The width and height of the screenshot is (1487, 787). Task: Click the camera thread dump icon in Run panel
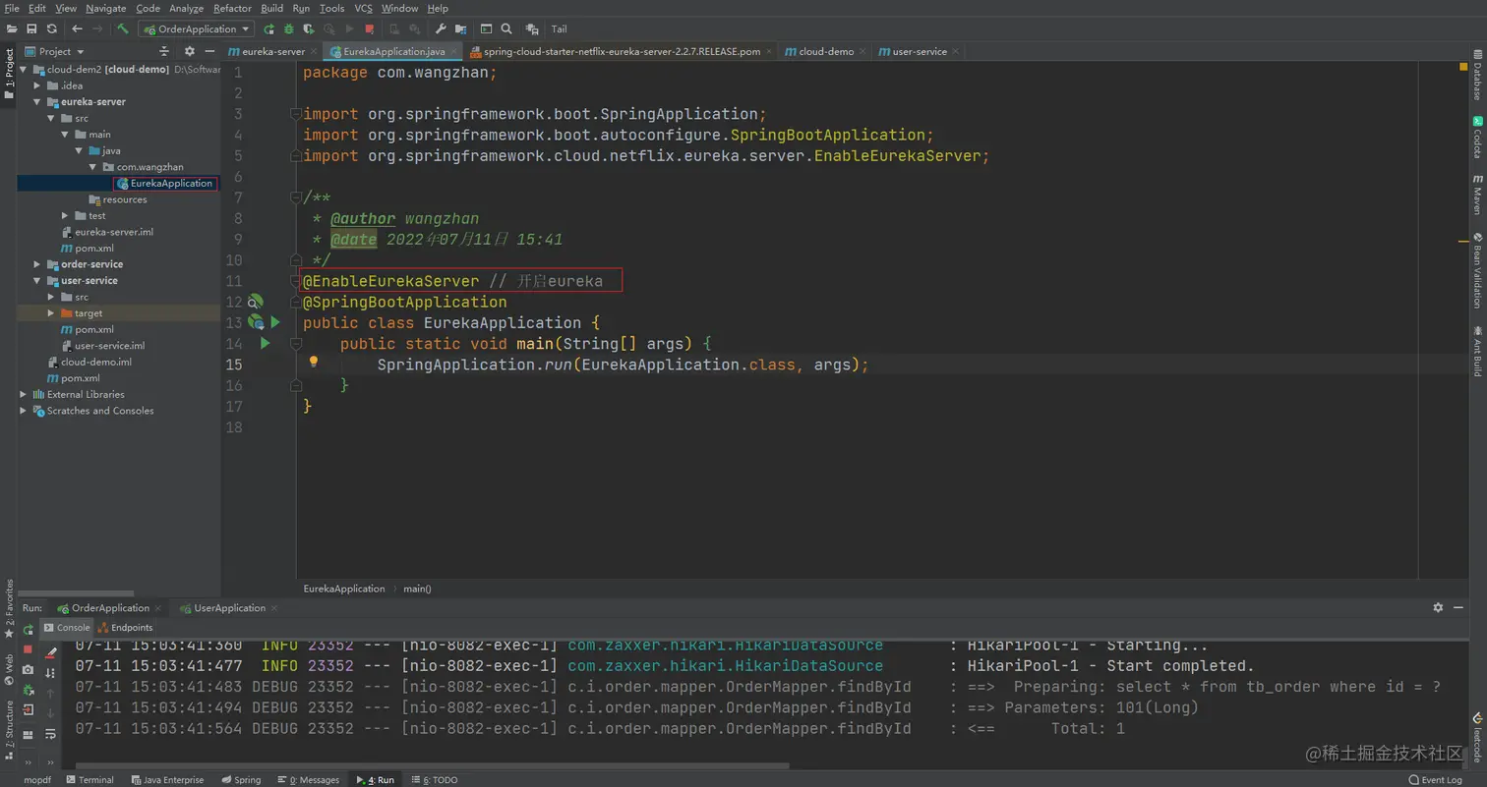(28, 670)
